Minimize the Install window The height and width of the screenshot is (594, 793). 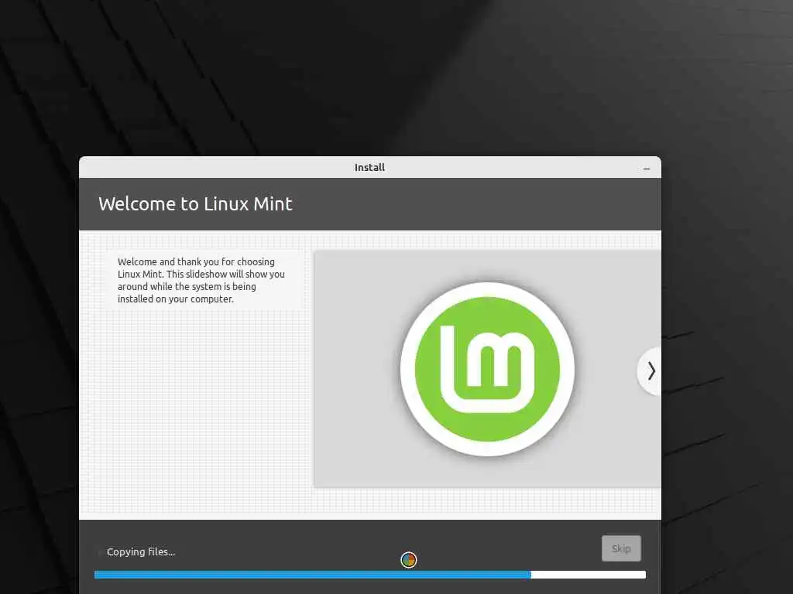point(647,168)
